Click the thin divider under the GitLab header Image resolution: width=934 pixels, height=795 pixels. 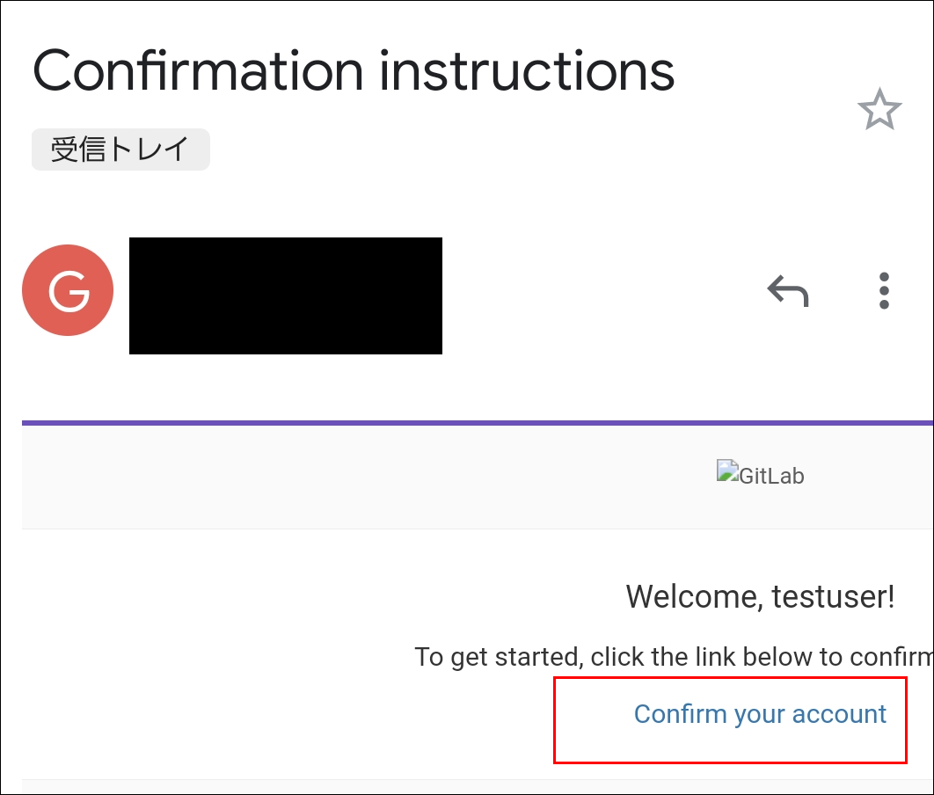tap(475, 529)
